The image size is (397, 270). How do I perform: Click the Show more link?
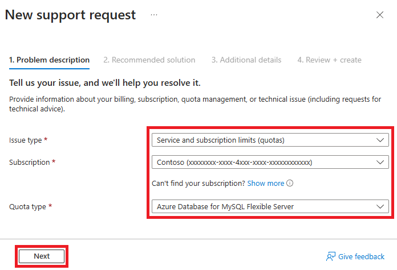[266, 183]
